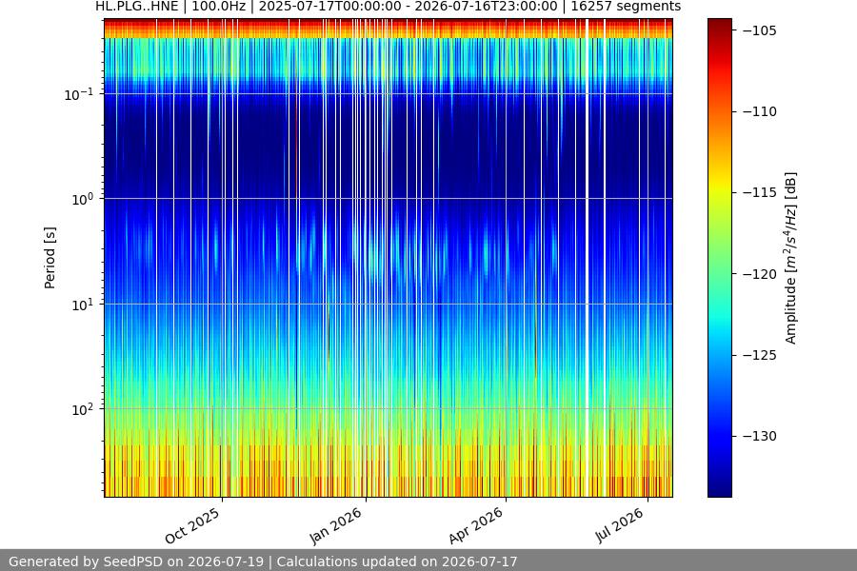The width and height of the screenshot is (857, 571).
Task: Click the plot title HL.PLG..HNE
Action: 389,7
